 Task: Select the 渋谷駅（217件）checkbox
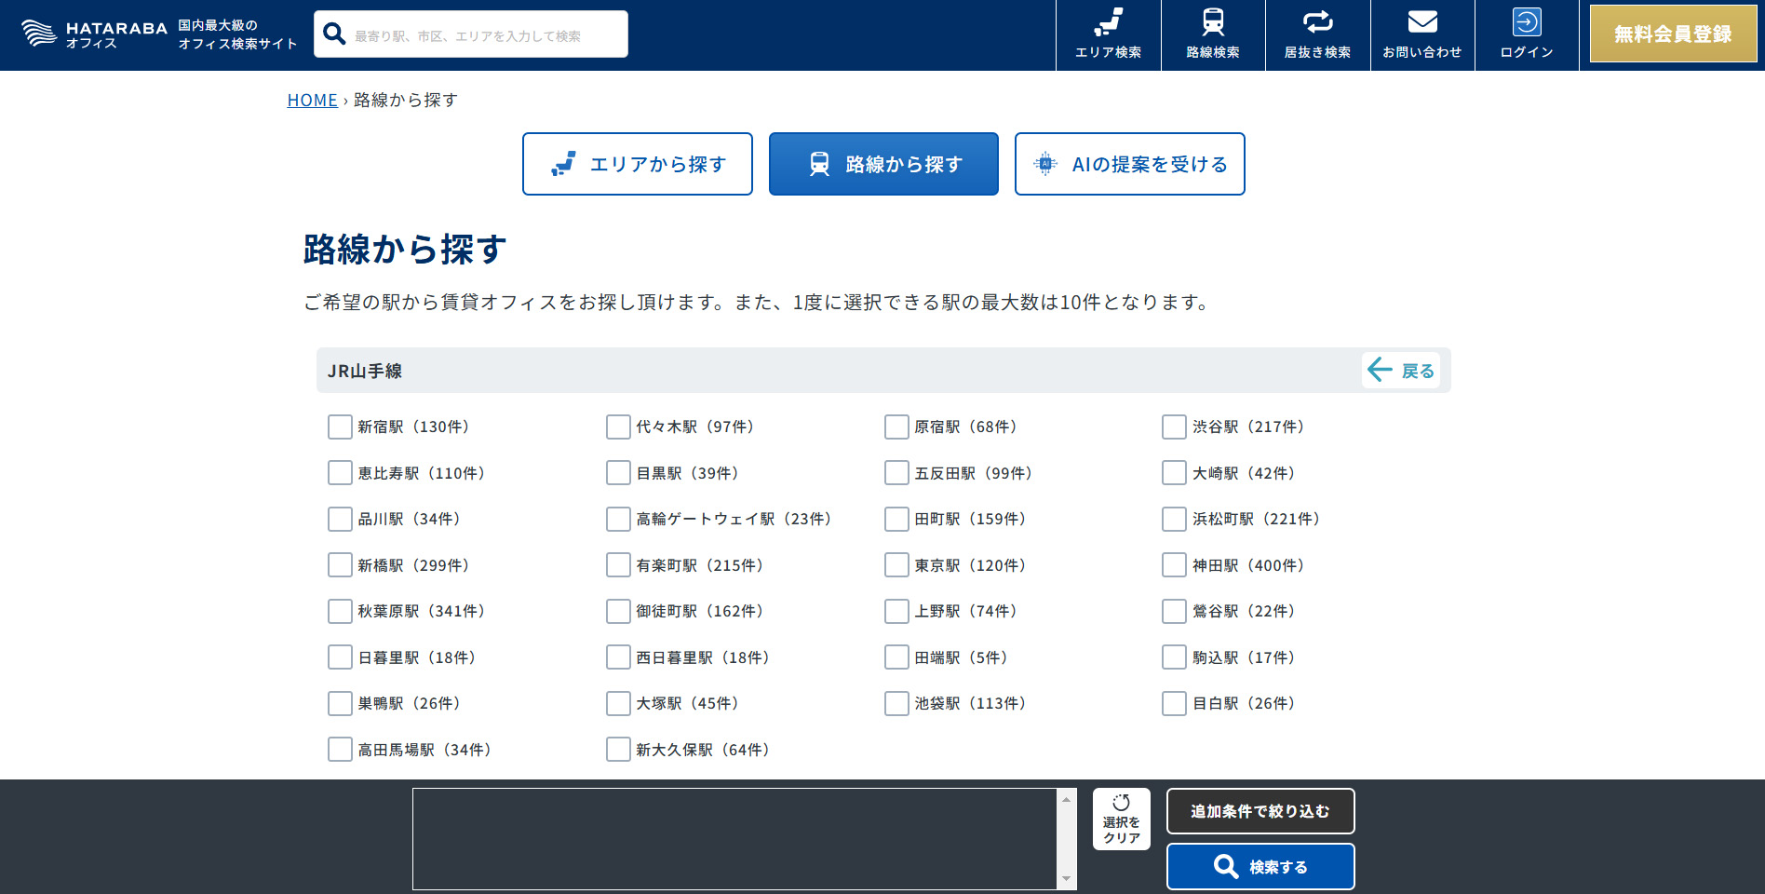pyautogui.click(x=1174, y=427)
